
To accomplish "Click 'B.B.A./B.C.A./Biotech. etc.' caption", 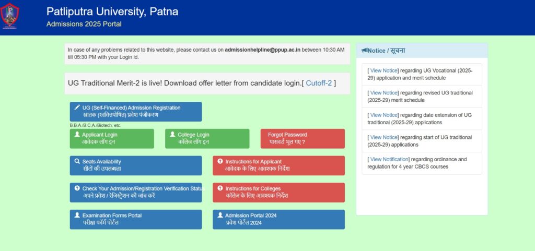I will tap(95, 125).
